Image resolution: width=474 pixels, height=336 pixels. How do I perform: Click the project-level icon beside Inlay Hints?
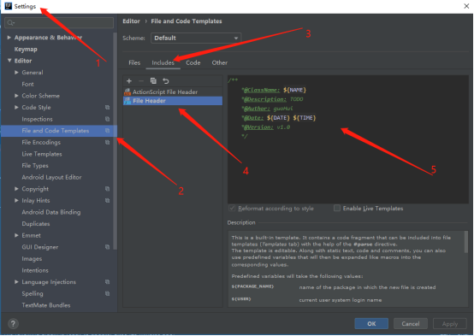(x=107, y=201)
